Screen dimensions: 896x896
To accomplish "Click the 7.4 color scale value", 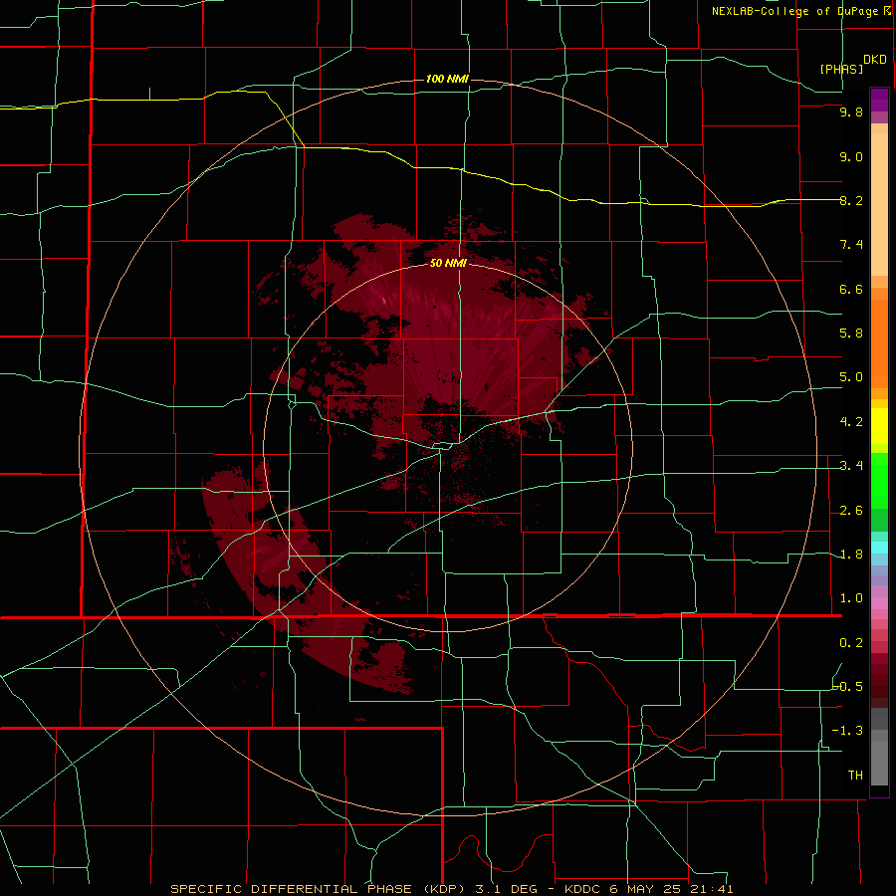I will click(x=851, y=245).
